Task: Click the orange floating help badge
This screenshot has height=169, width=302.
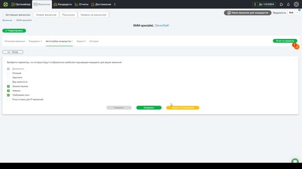Action: 296,46
